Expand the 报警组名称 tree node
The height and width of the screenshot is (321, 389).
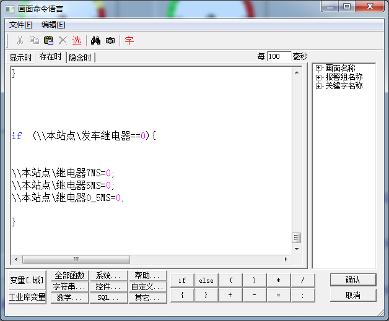318,77
